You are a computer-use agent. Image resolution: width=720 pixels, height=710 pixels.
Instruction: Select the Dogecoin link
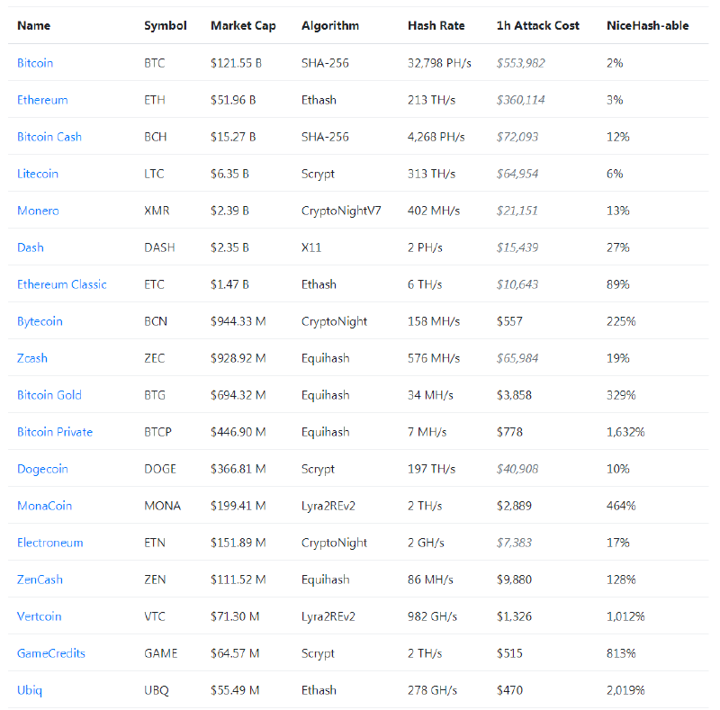click(42, 469)
